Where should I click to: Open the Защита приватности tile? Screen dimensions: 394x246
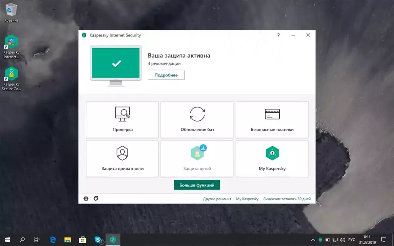[122, 159]
